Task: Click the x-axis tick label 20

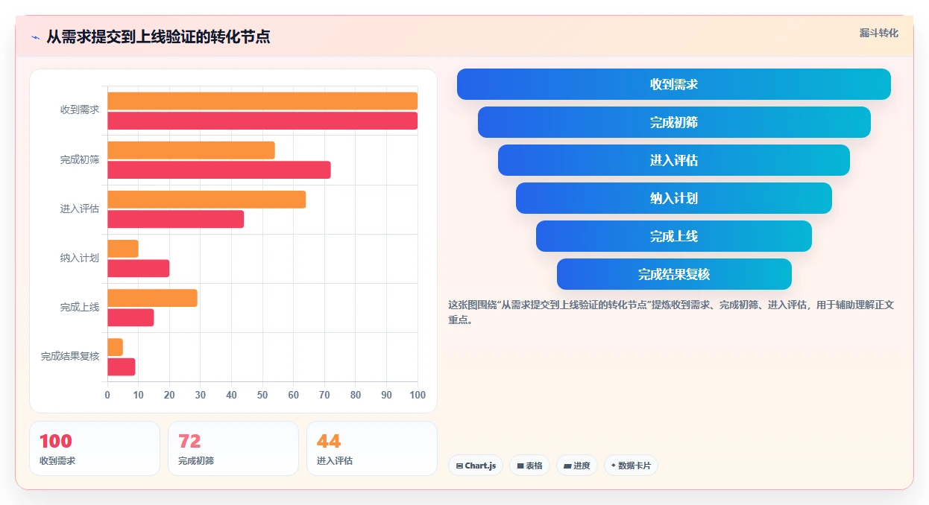Action: [x=169, y=395]
